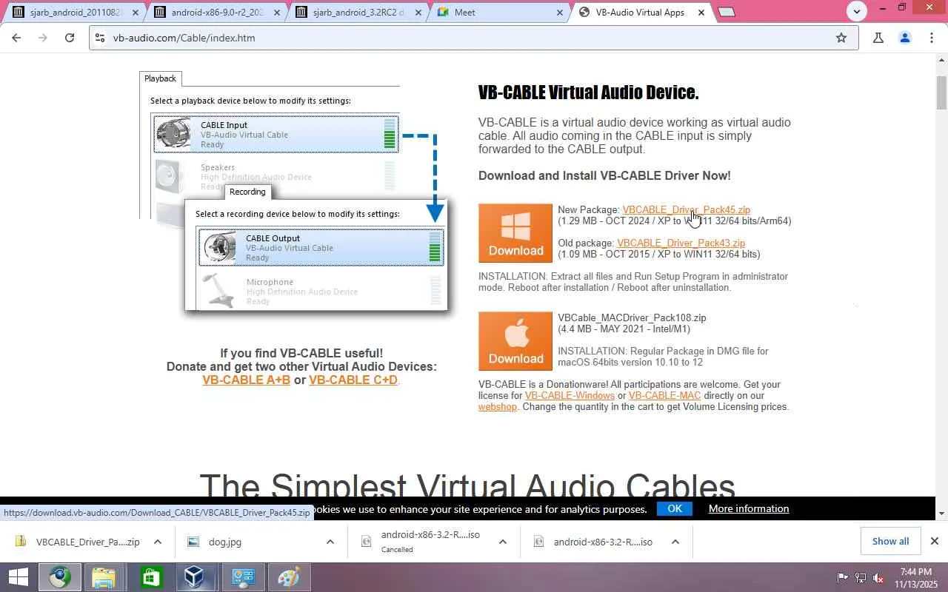Viewport: 948px width, 592px height.
Task: Click 'Download and Install VB-CABLE Driver Now!' text
Action: click(x=604, y=176)
